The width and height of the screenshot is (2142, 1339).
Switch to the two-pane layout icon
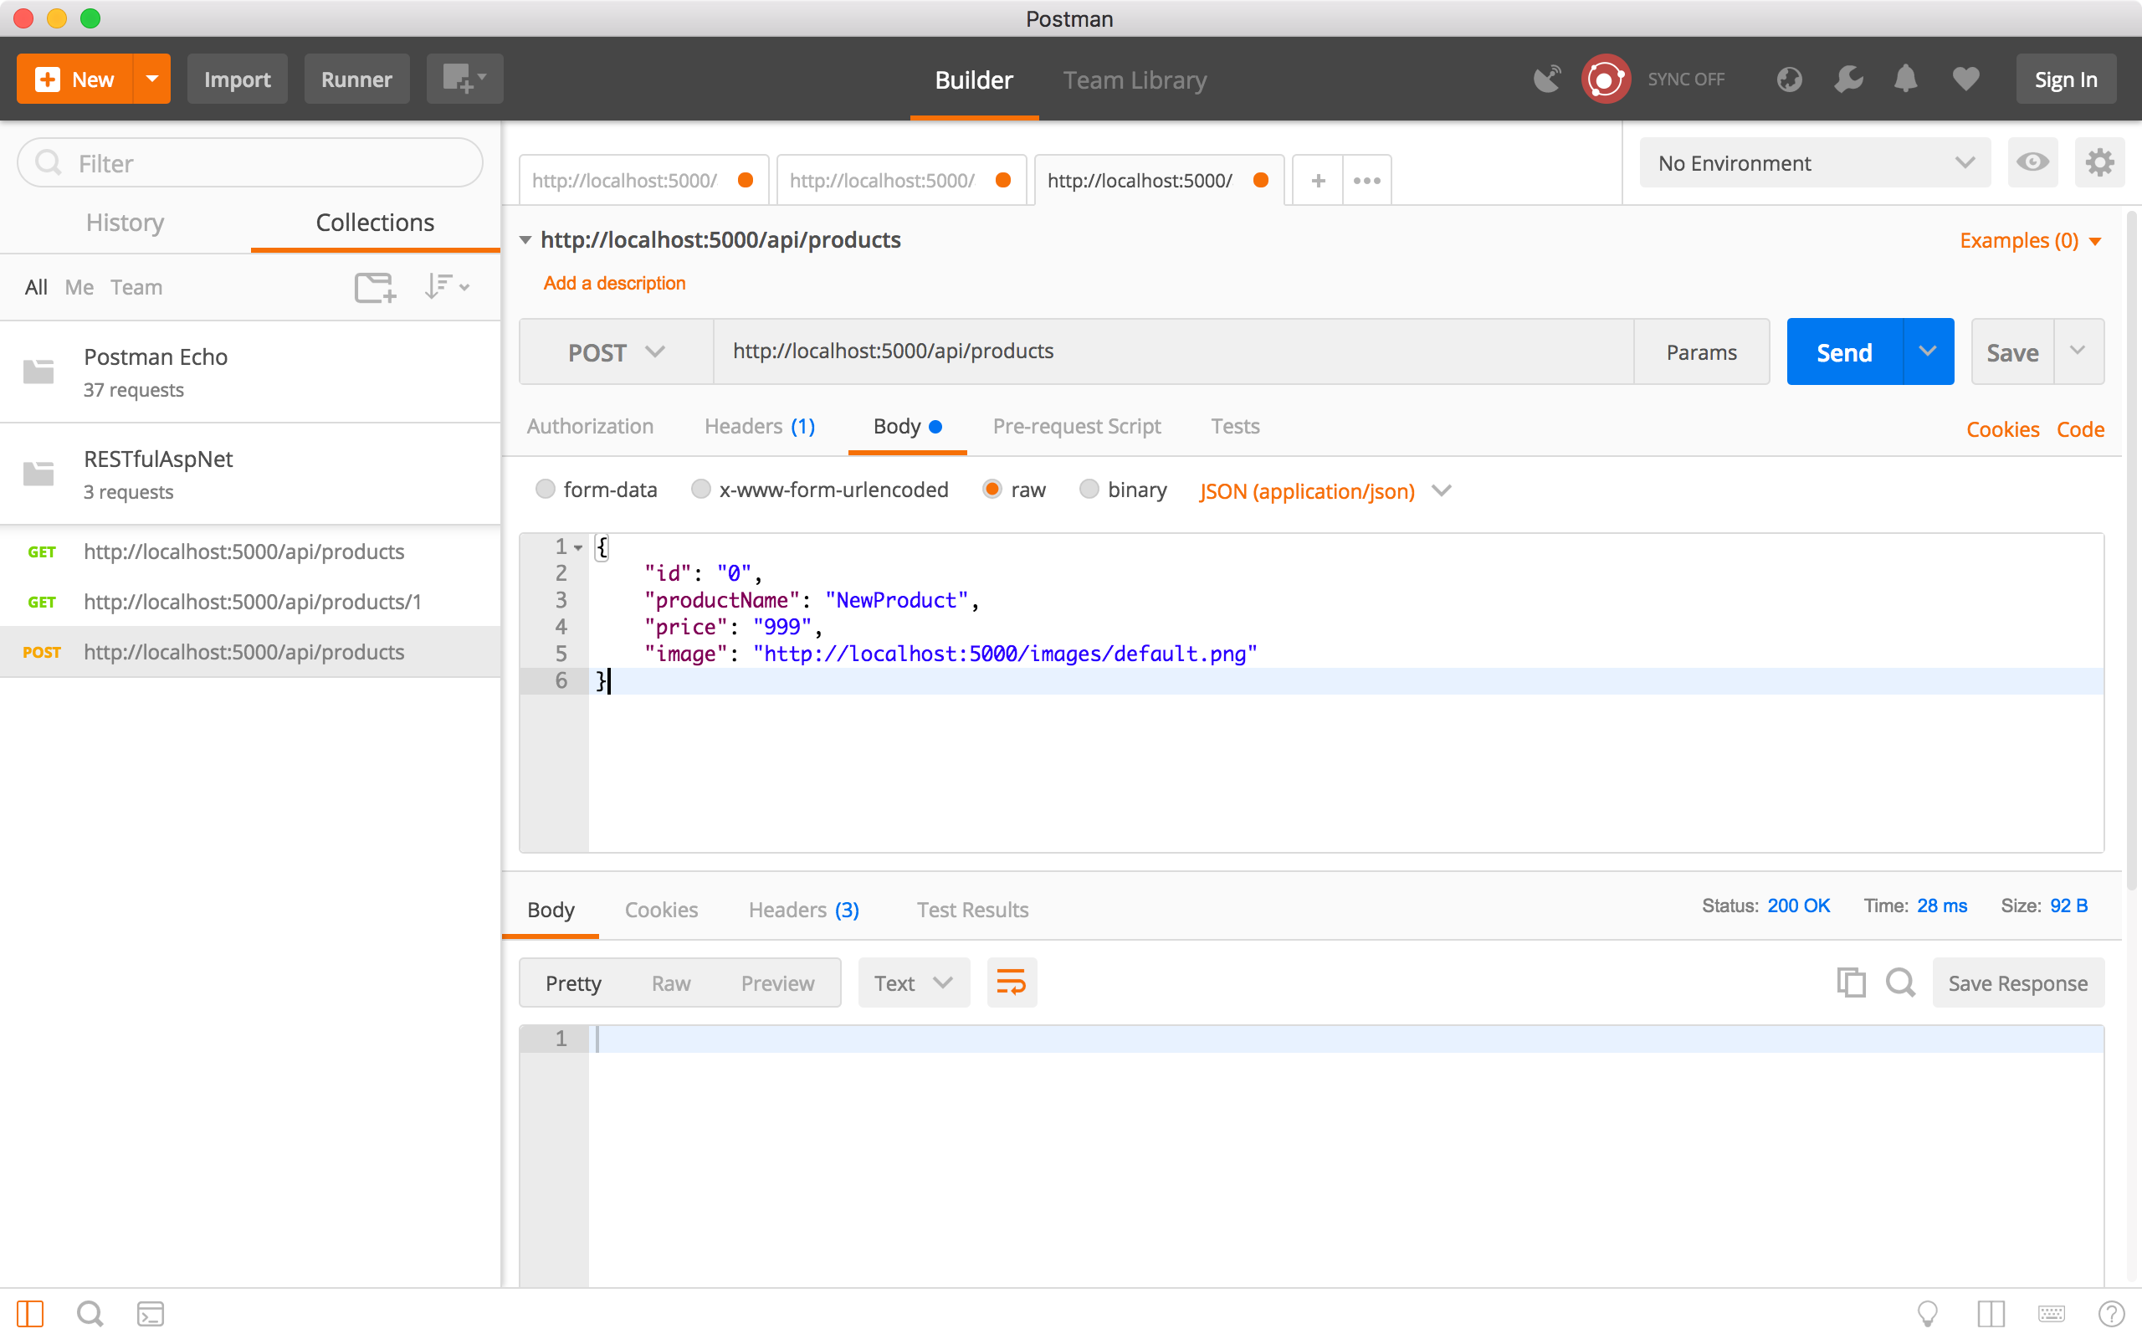[x=1991, y=1313]
